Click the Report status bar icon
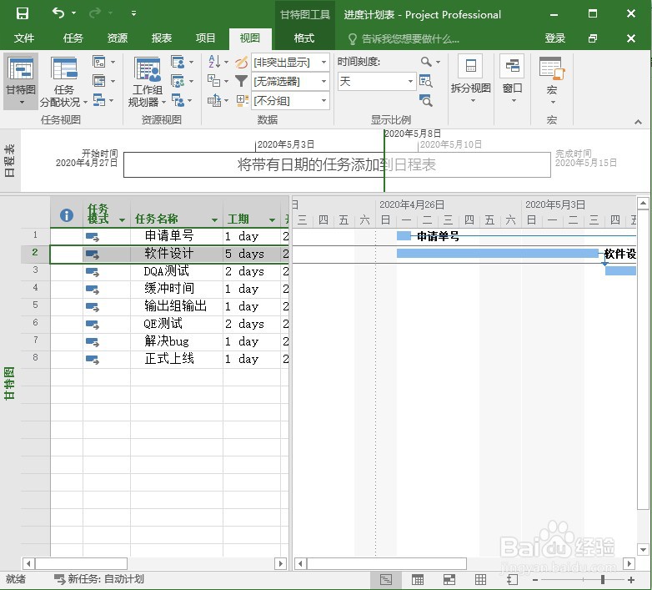This screenshot has width=652, height=590. click(x=512, y=579)
